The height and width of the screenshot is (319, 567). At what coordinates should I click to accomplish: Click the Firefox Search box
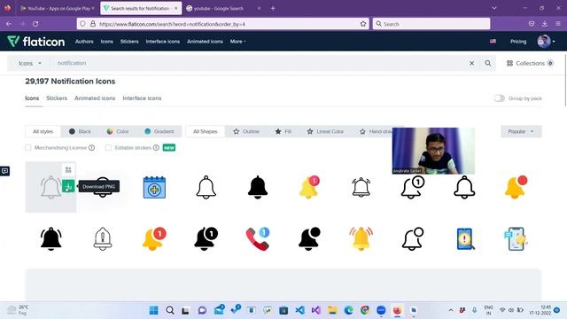[431, 24]
